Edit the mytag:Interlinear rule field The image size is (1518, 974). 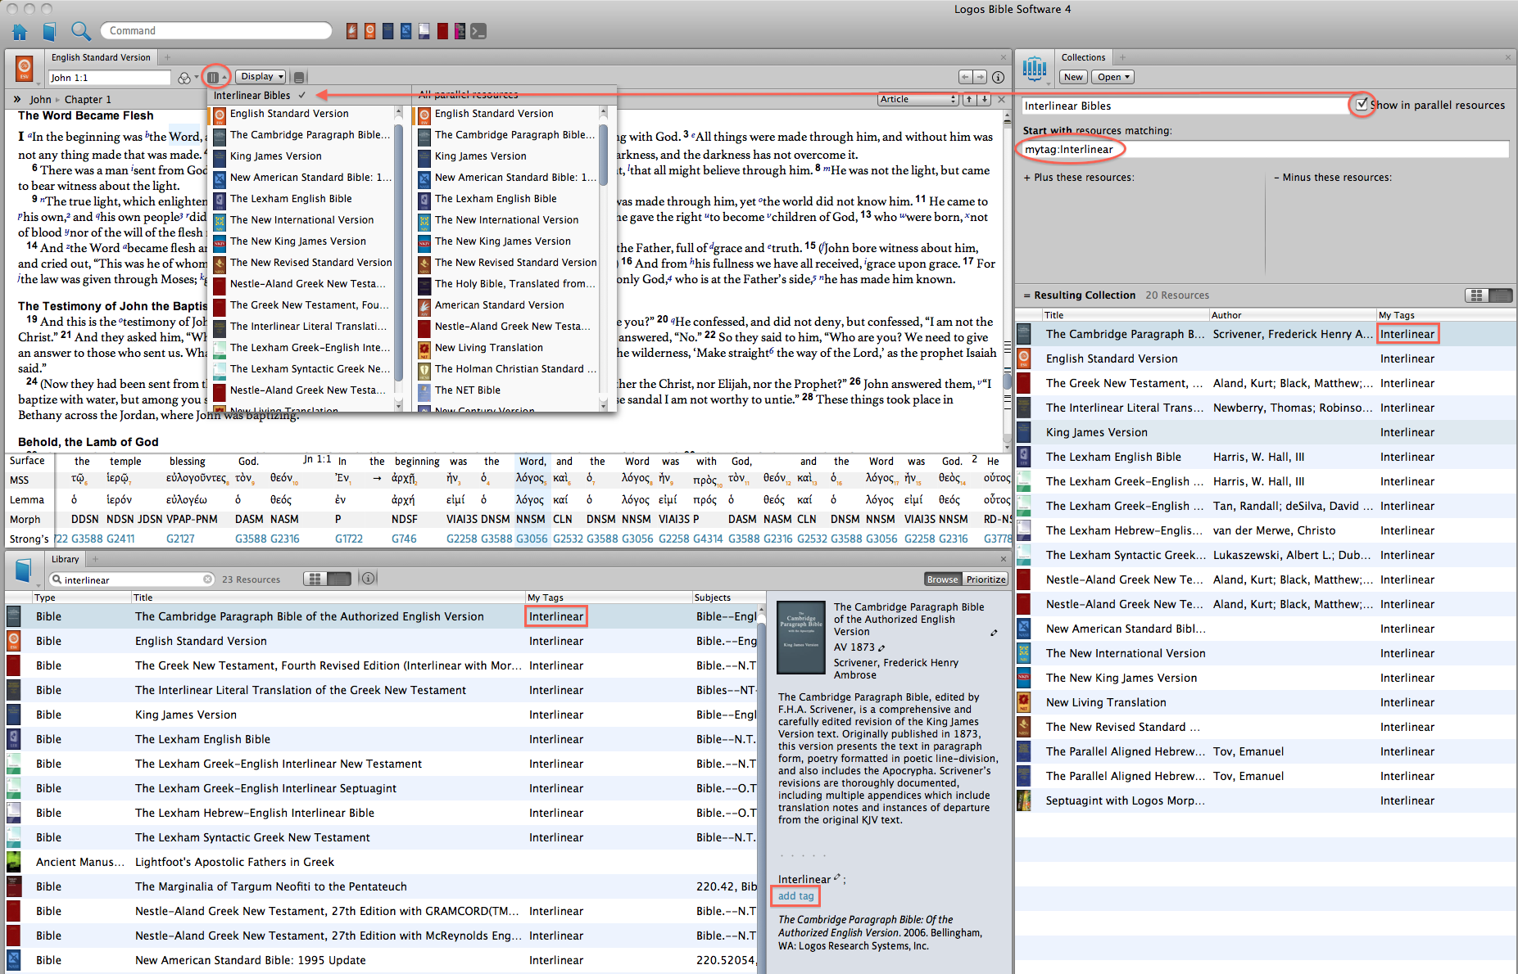(1265, 149)
